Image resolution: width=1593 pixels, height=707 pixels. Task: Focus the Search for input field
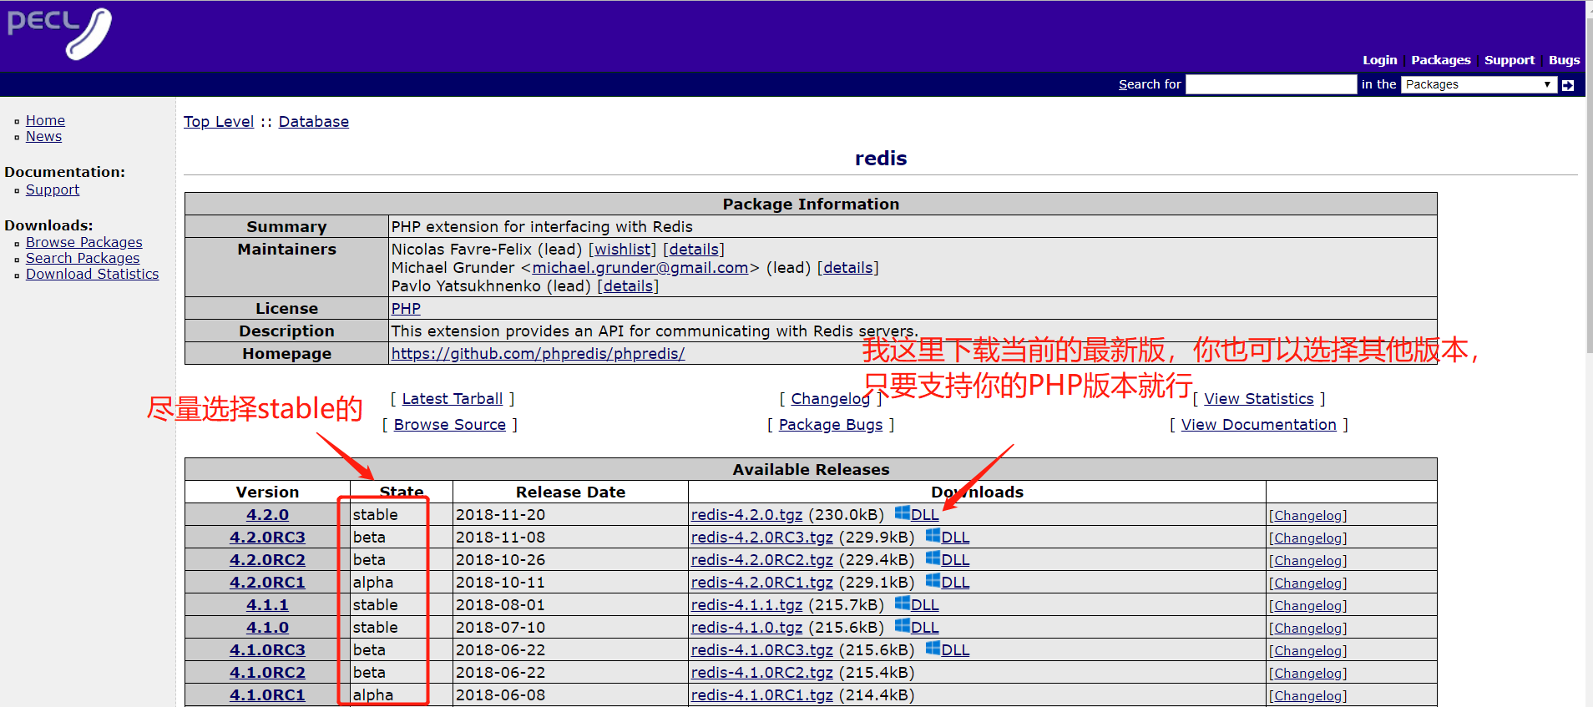pos(1271,84)
